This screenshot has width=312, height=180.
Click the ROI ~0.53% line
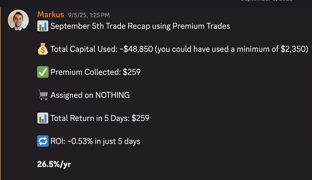click(x=95, y=141)
